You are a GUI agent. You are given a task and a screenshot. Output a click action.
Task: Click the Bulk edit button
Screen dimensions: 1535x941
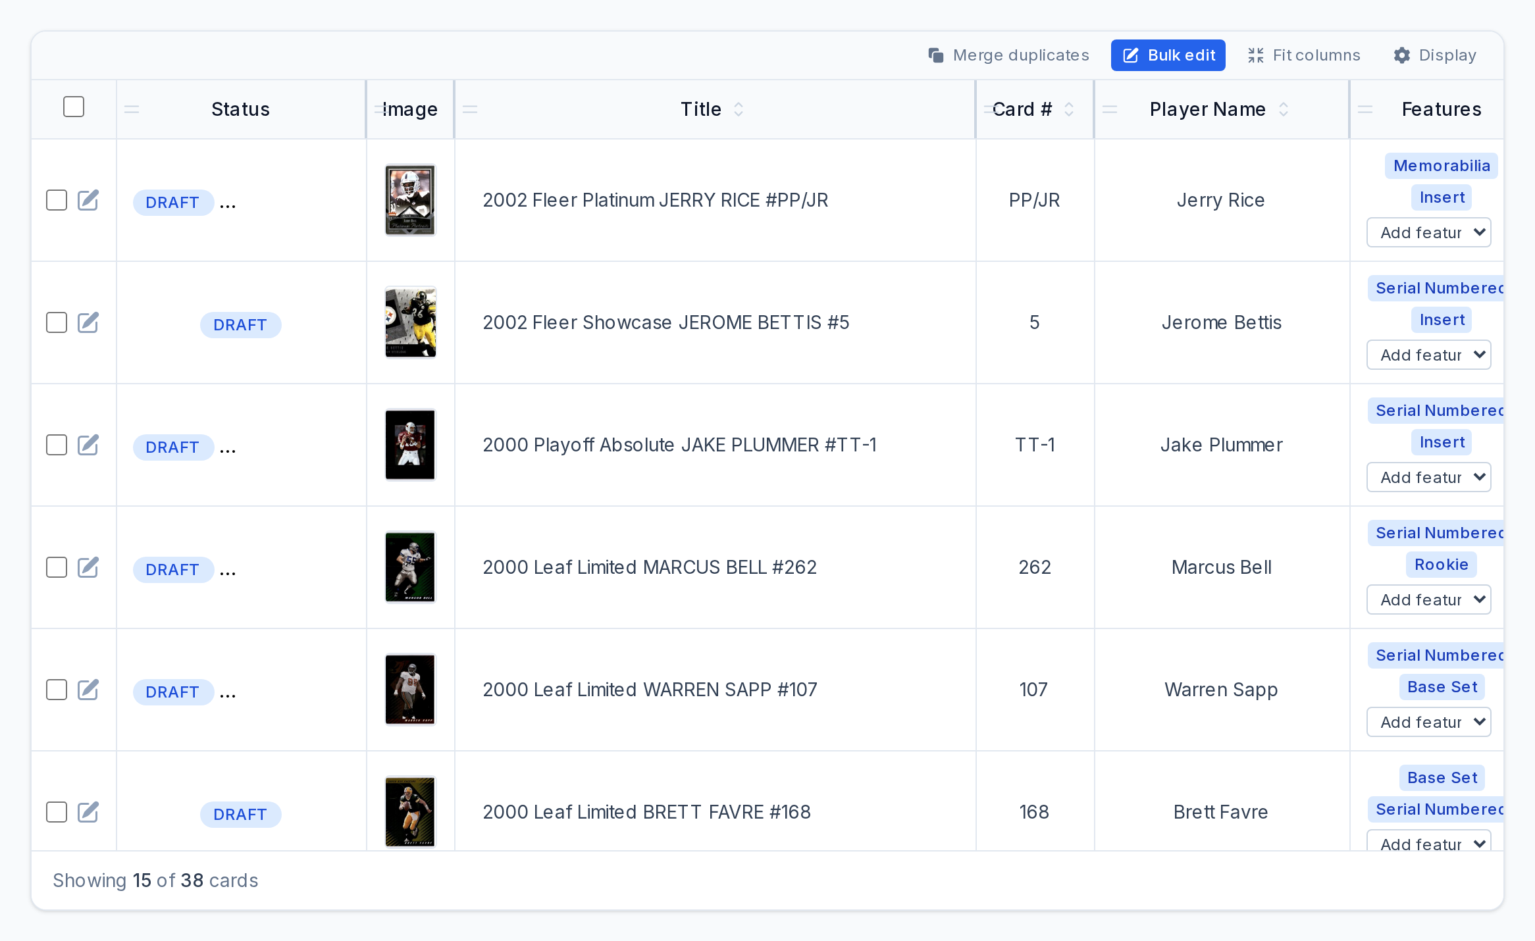1168,55
